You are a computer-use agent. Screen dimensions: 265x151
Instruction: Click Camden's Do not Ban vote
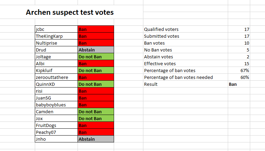click(96, 112)
